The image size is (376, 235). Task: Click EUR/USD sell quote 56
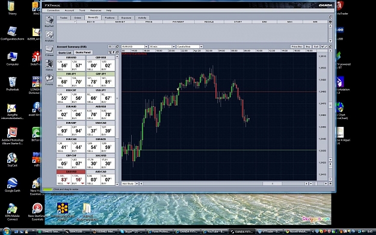pyautogui.click(x=64, y=65)
